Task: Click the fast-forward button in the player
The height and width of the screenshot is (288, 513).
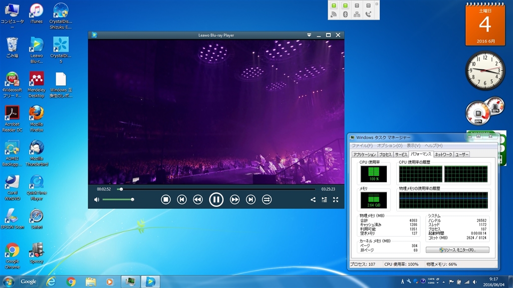Action: click(x=234, y=199)
